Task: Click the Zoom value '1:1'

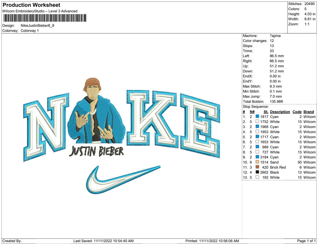Action: pyautogui.click(x=307, y=24)
